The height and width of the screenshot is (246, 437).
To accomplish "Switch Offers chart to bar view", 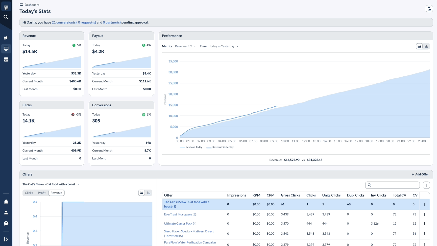I will tap(149, 193).
